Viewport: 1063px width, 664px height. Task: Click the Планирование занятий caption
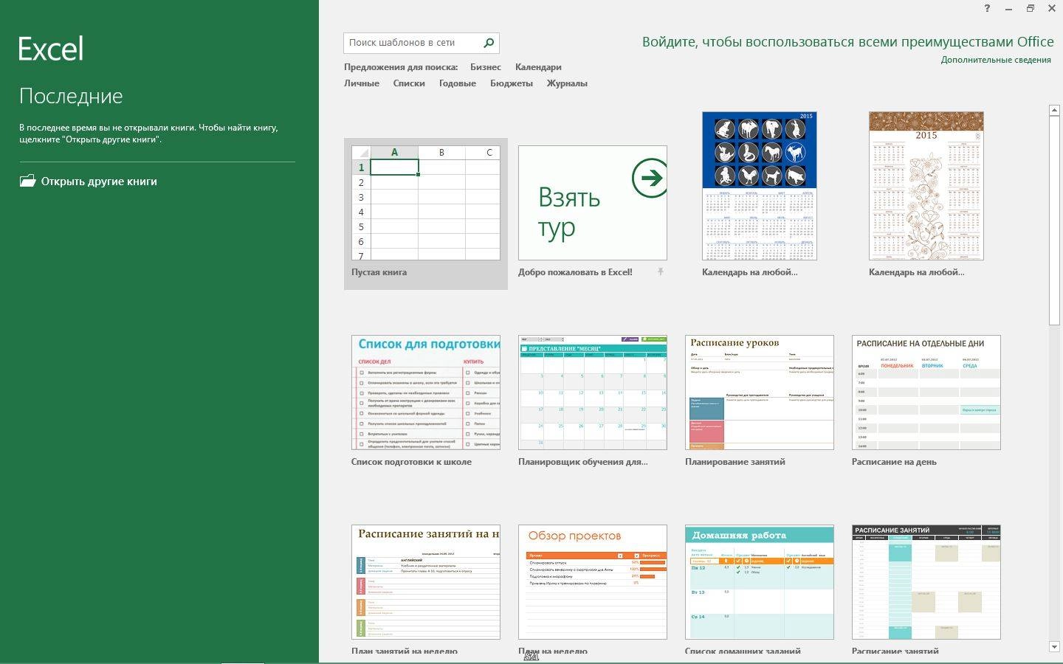(735, 462)
